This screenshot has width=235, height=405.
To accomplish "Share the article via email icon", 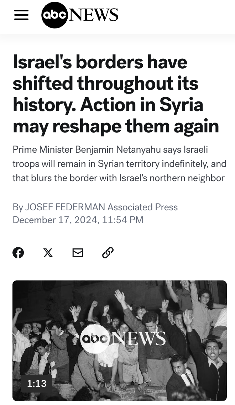I will [78, 253].
